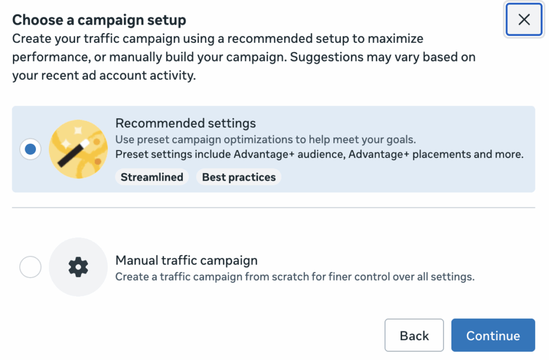Click the 'Create a traffic campaign from scratch' text
This screenshot has height=360, width=549.
pyautogui.click(x=295, y=277)
